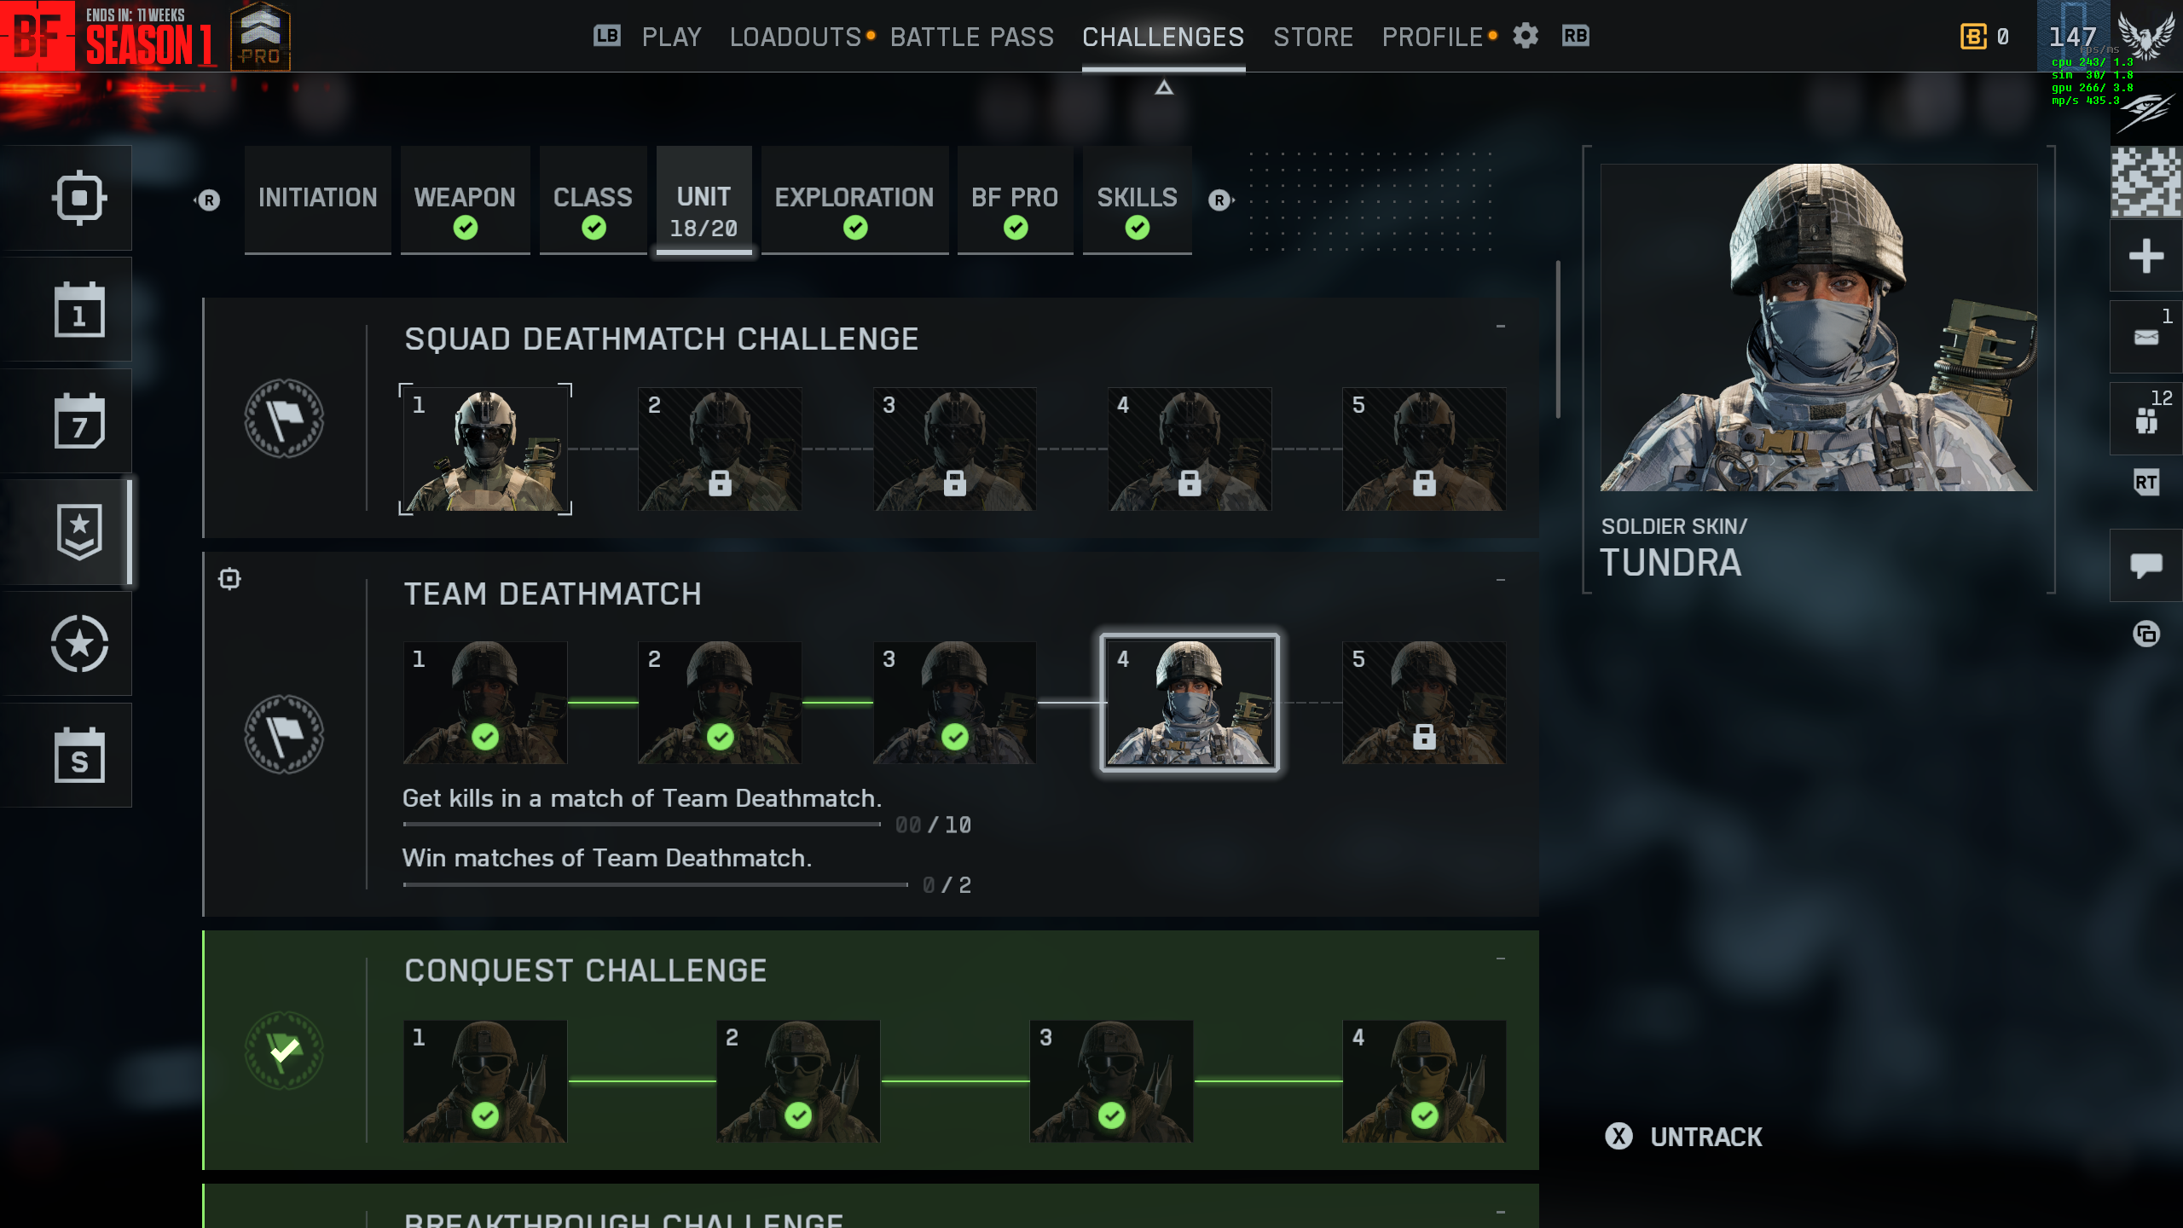2183x1228 pixels.
Task: Collapse the Conquest Challenge section
Action: point(1501,959)
